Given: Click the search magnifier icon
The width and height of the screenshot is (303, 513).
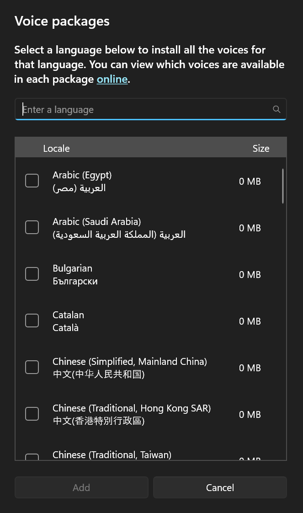Looking at the screenshot, I should tap(276, 109).
